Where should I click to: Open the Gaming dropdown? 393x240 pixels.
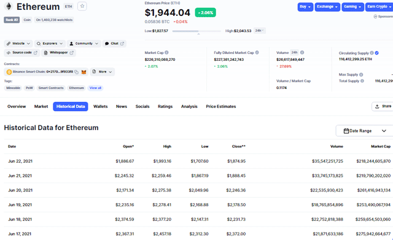[x=352, y=7]
